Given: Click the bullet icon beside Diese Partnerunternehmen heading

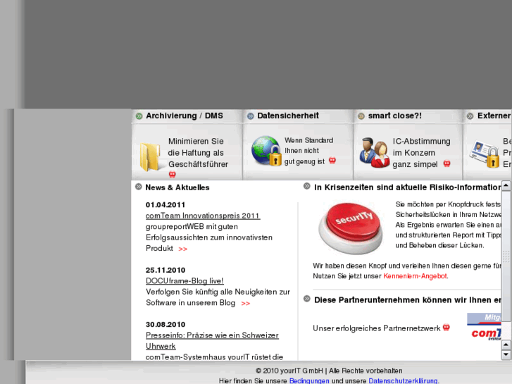Looking at the screenshot, I should pos(306,299).
